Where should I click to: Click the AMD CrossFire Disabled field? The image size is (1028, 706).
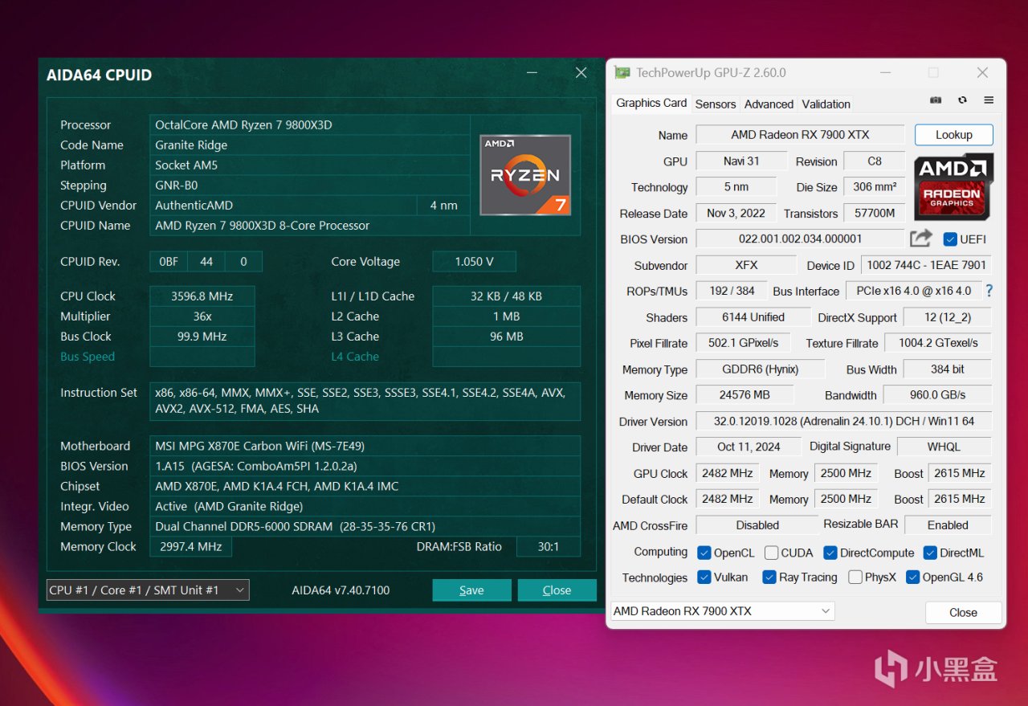click(757, 524)
